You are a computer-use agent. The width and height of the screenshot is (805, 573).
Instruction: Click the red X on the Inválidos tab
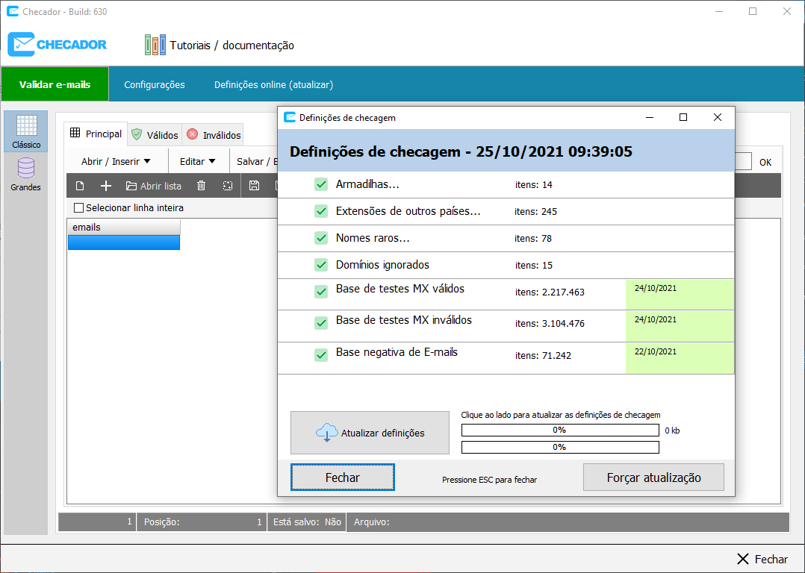pos(193,134)
